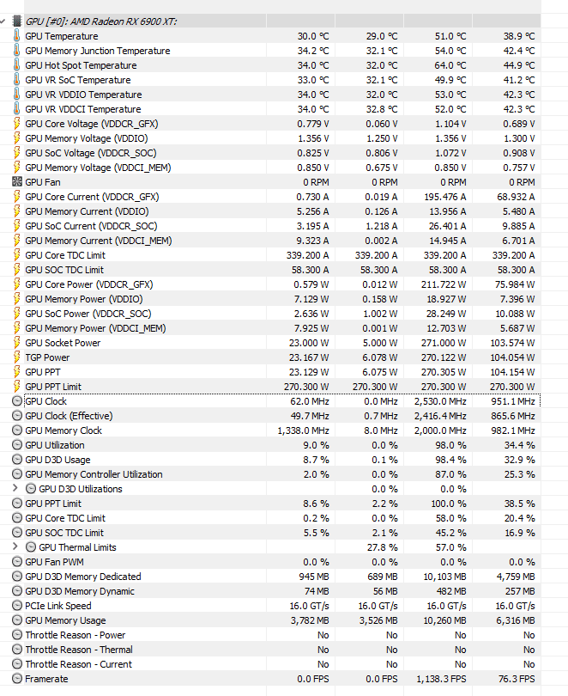Click lightning icon beside TGP Power

[x=17, y=357]
